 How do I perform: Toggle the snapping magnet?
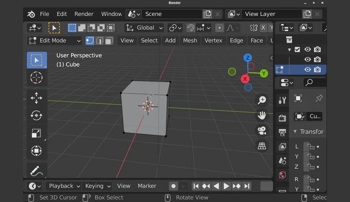pyautogui.click(x=190, y=28)
